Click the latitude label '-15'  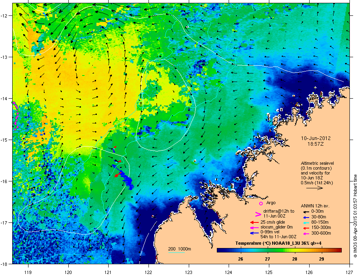click(x=4, y=140)
